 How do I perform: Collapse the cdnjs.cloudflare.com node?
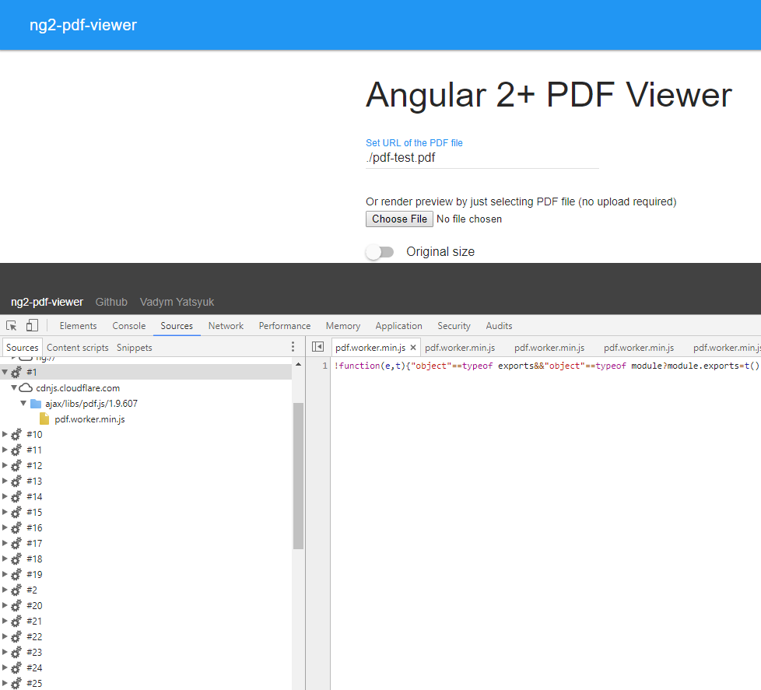tap(13, 387)
